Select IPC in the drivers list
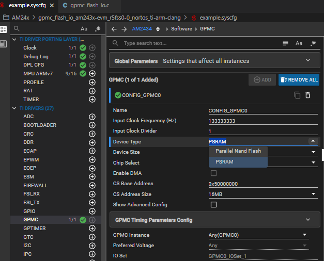Image resolution: width=324 pixels, height=261 pixels. 27,254
